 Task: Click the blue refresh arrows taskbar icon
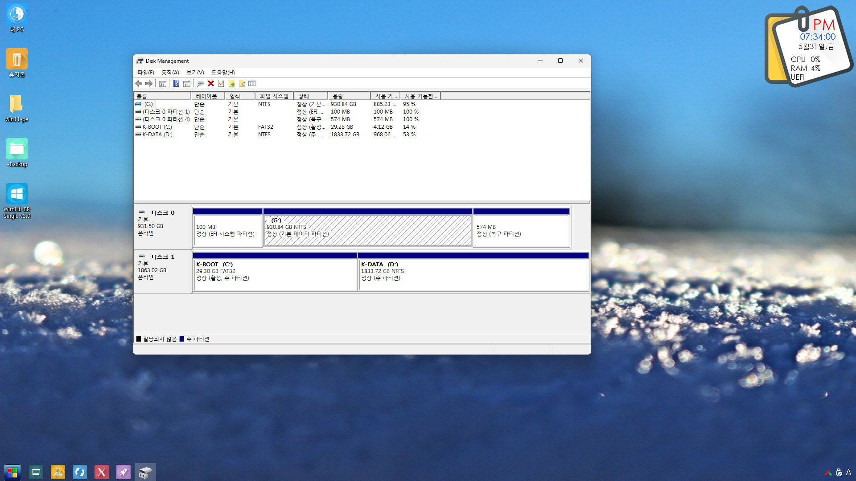[x=80, y=472]
